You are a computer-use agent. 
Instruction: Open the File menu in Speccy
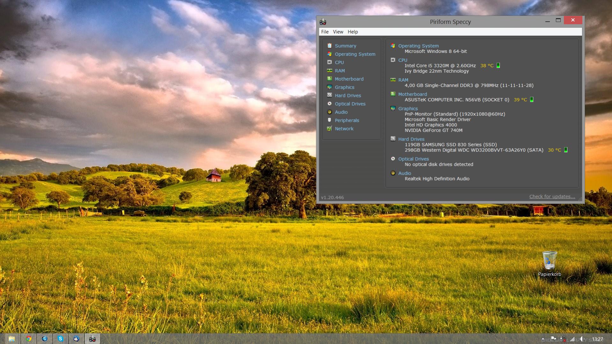click(325, 32)
